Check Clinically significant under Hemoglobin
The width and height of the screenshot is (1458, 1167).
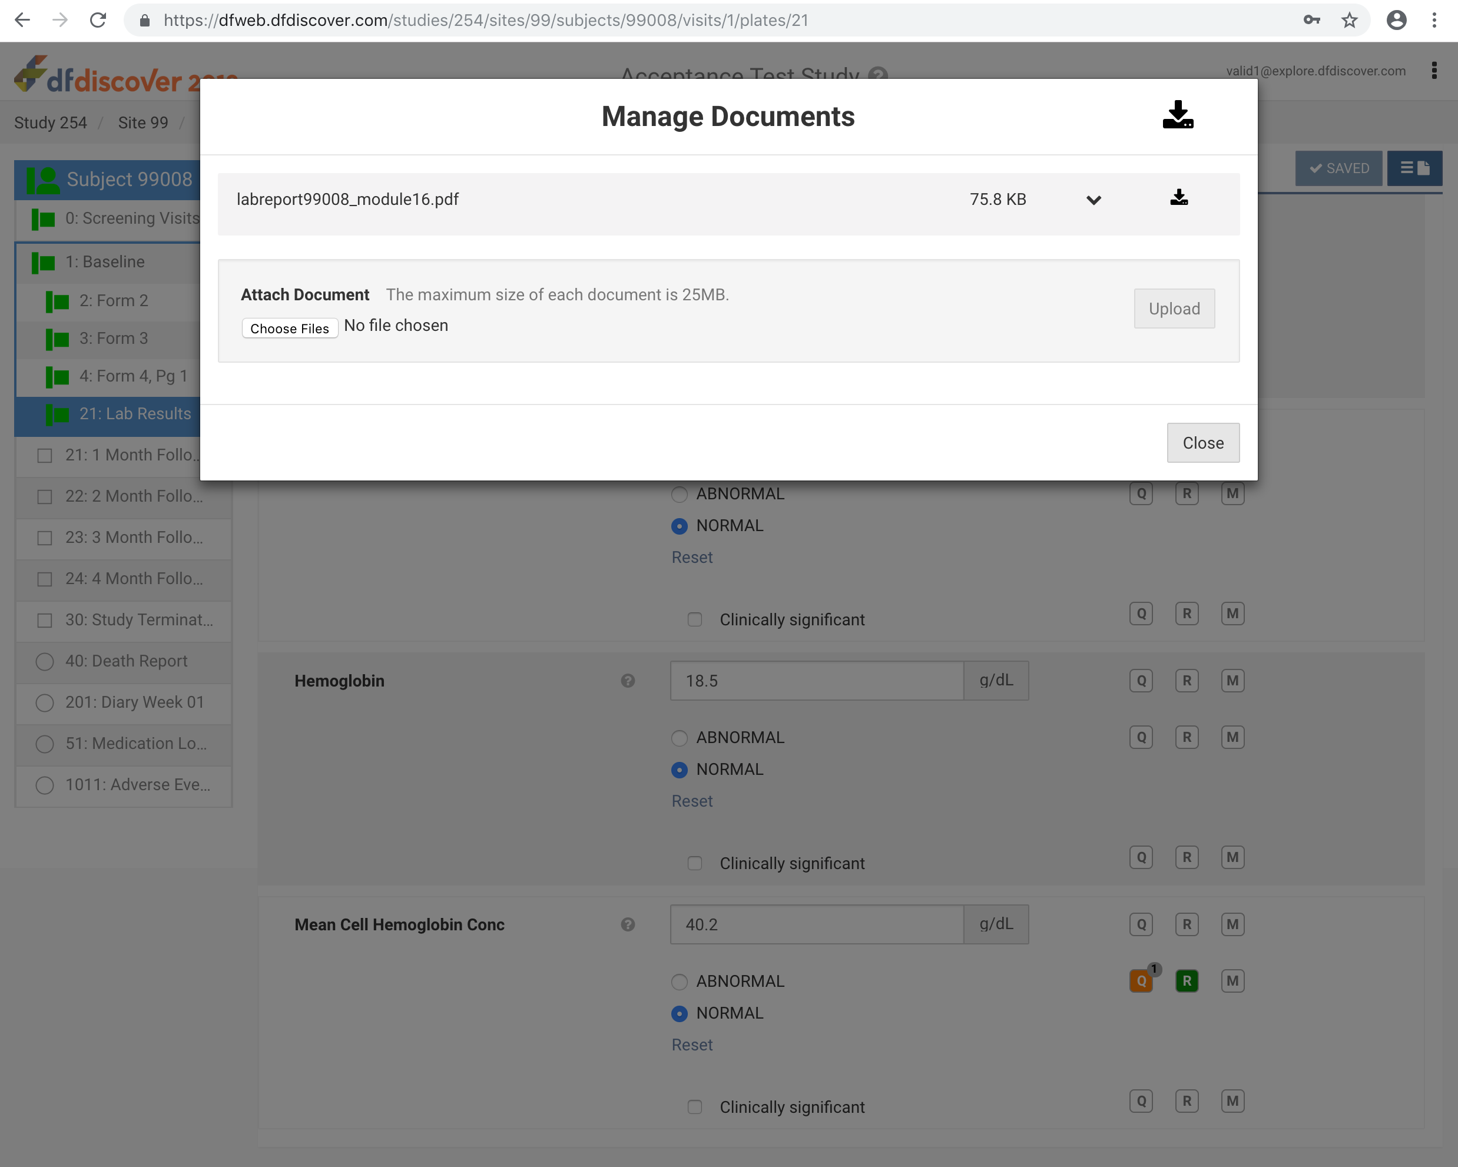pos(694,863)
